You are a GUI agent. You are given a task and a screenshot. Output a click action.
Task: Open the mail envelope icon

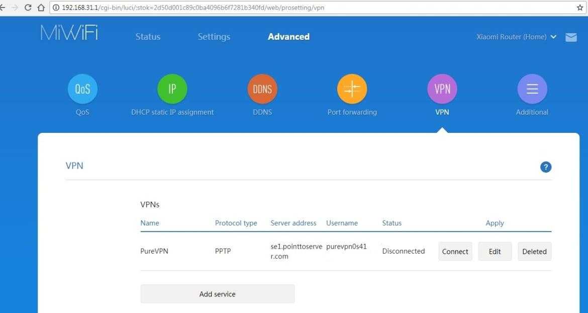(571, 37)
